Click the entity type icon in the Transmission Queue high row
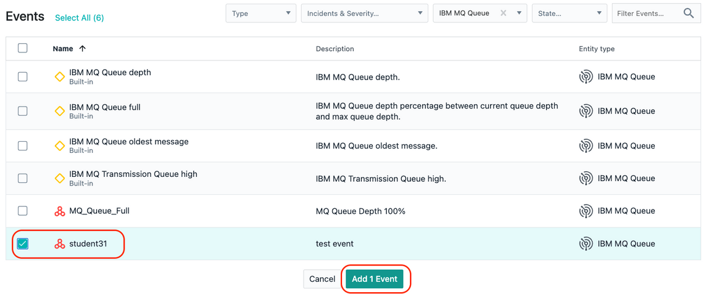Image resolution: width=711 pixels, height=294 pixels. click(x=586, y=179)
